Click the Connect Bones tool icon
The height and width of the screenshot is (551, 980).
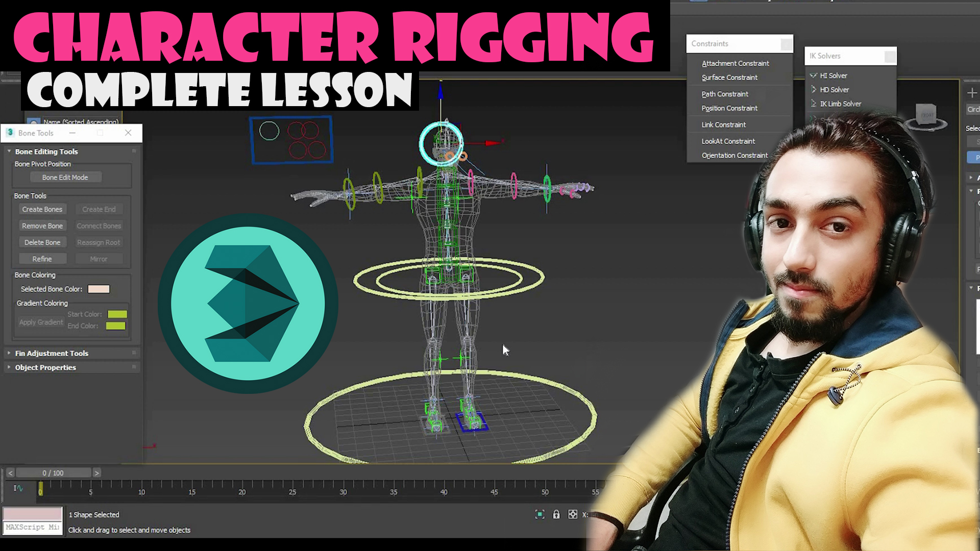99,226
